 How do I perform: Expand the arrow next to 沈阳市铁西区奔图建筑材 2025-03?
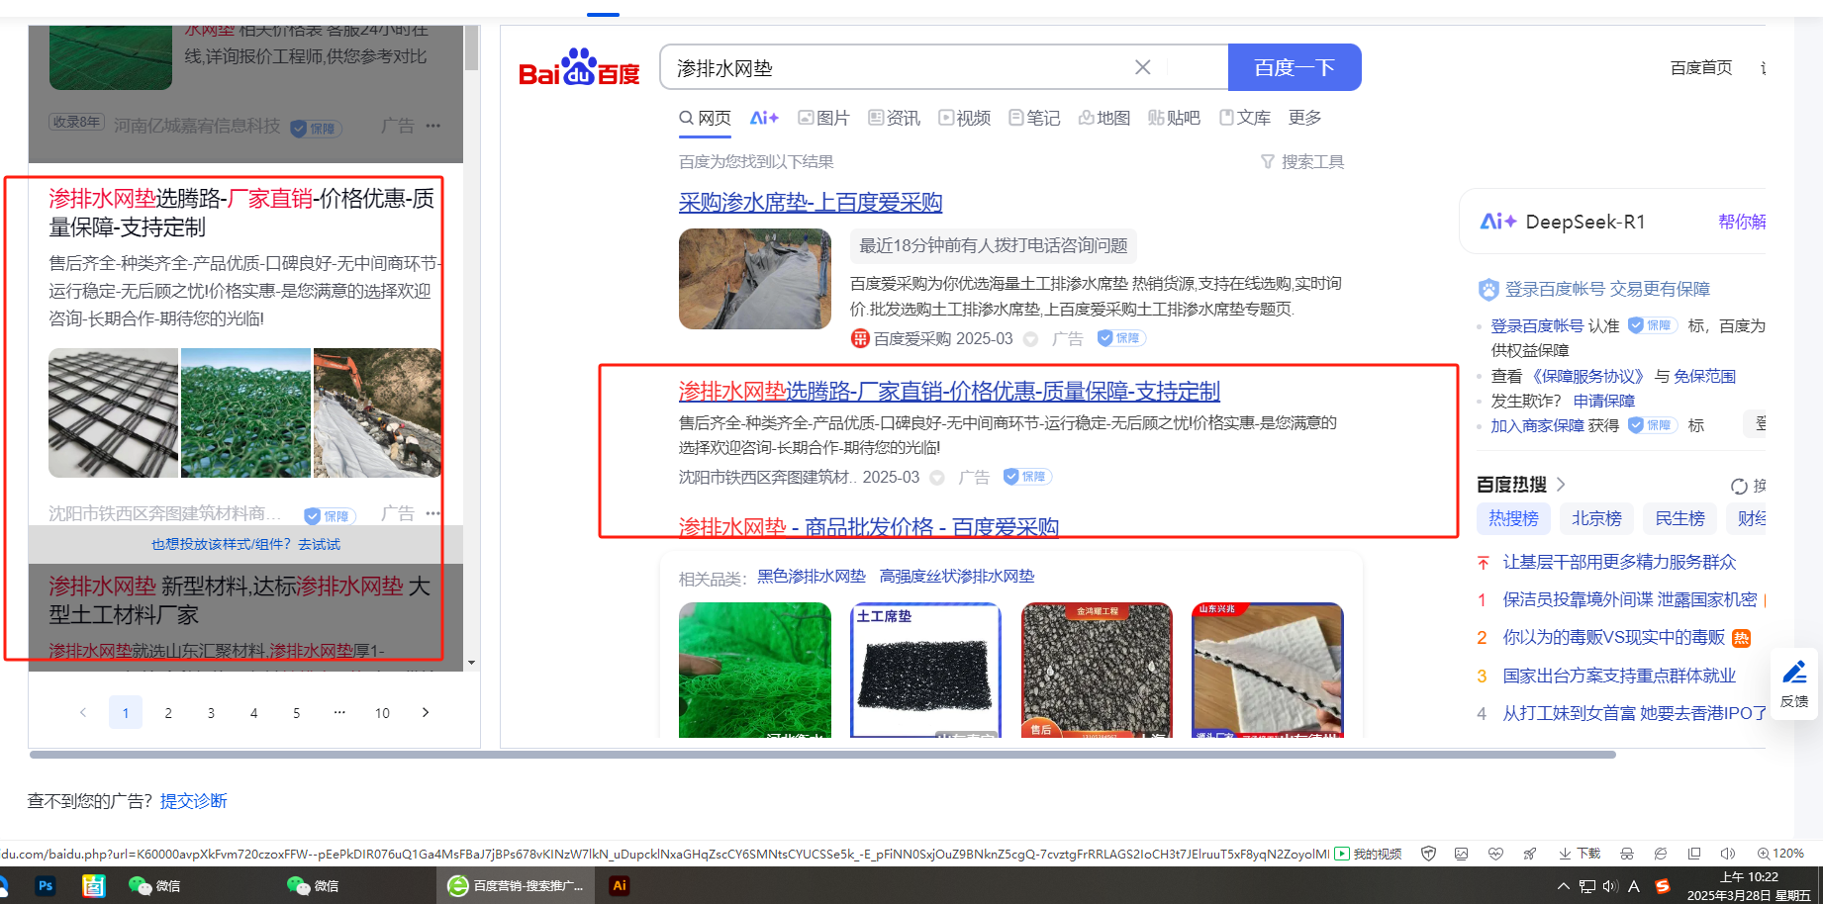[x=936, y=478]
